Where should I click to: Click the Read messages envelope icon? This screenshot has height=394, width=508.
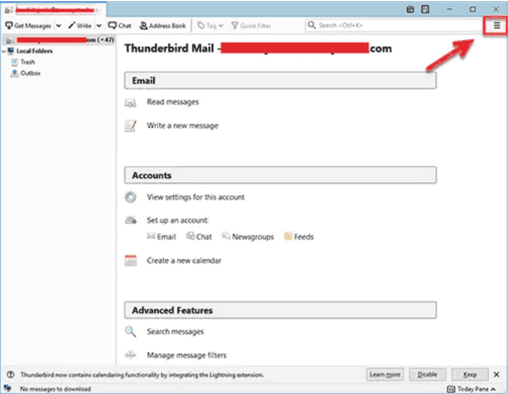click(x=131, y=103)
